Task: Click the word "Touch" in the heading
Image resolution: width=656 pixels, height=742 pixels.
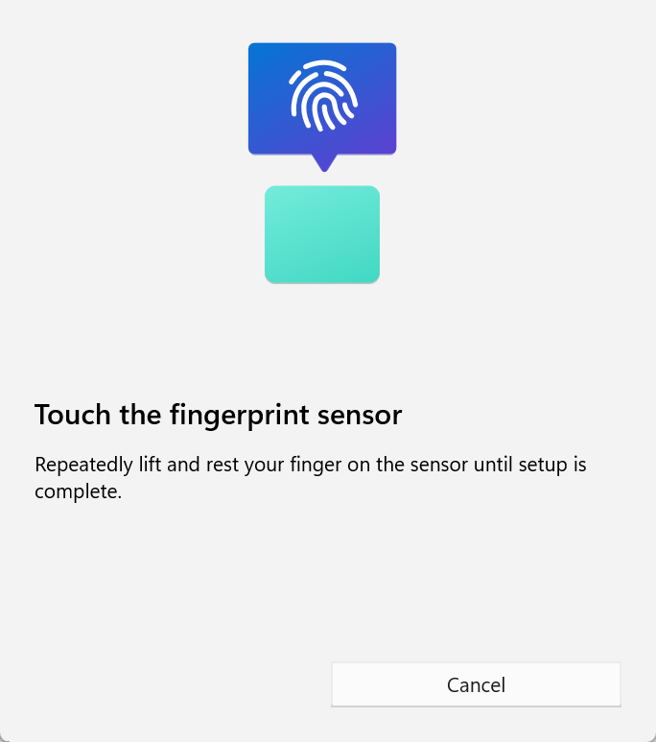Action: pos(72,415)
